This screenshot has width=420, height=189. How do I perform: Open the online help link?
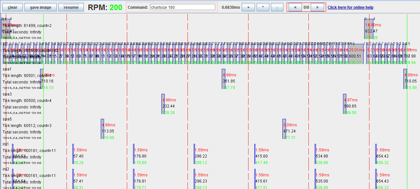click(350, 7)
